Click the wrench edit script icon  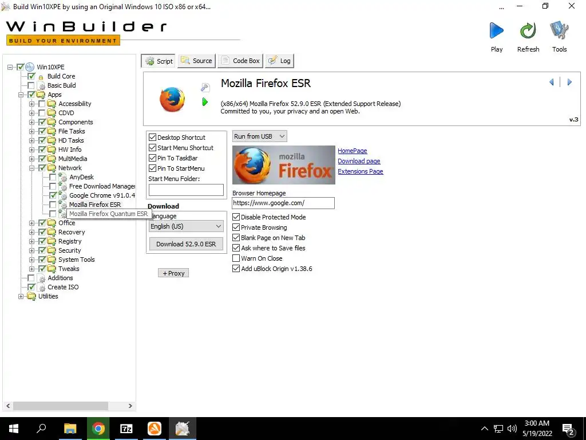coord(205,87)
